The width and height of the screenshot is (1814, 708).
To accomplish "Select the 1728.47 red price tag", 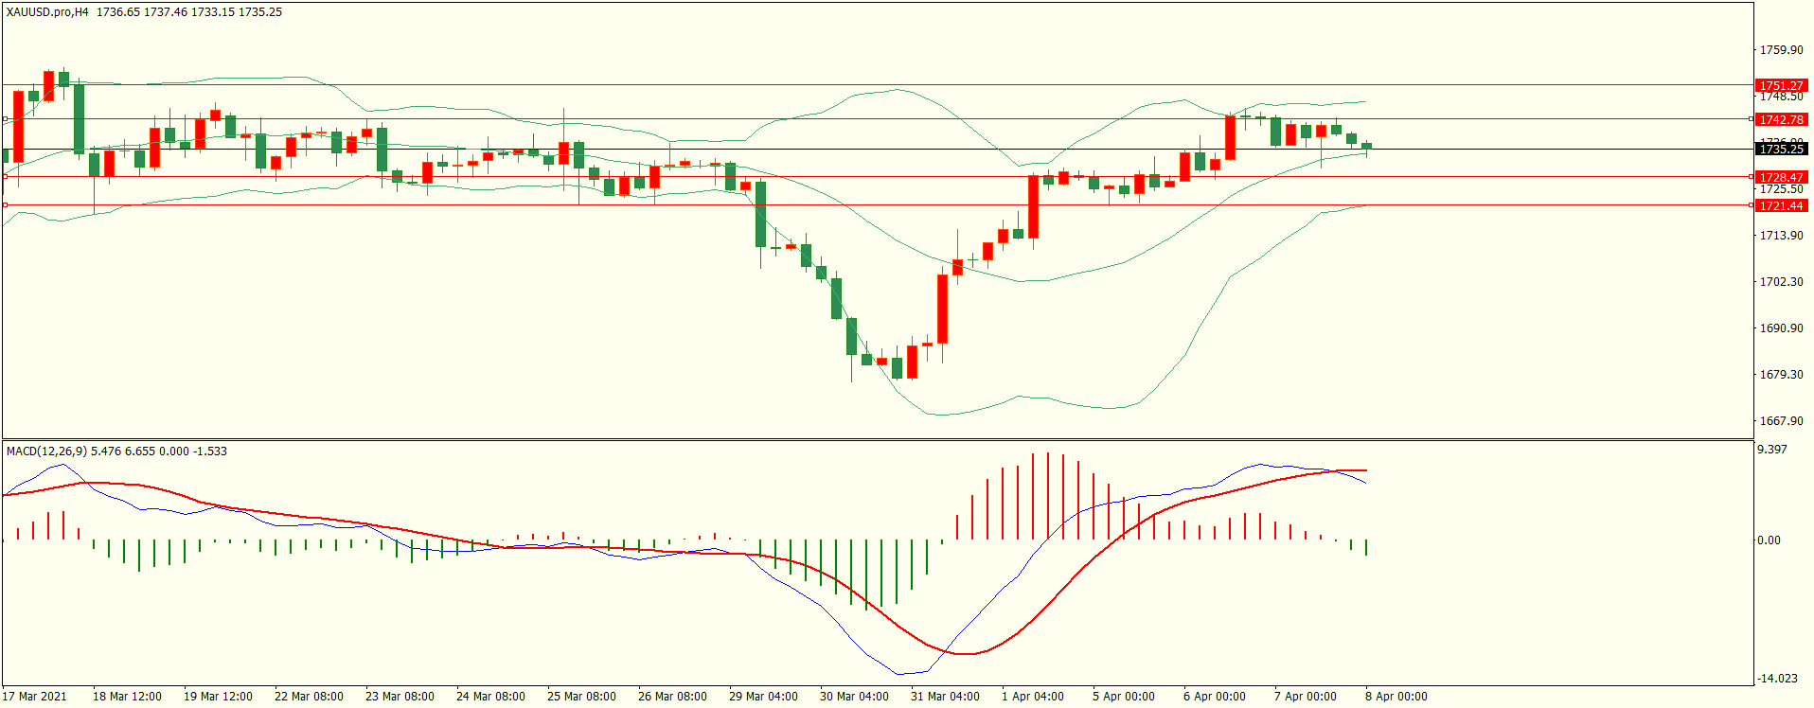I will click(x=1781, y=178).
